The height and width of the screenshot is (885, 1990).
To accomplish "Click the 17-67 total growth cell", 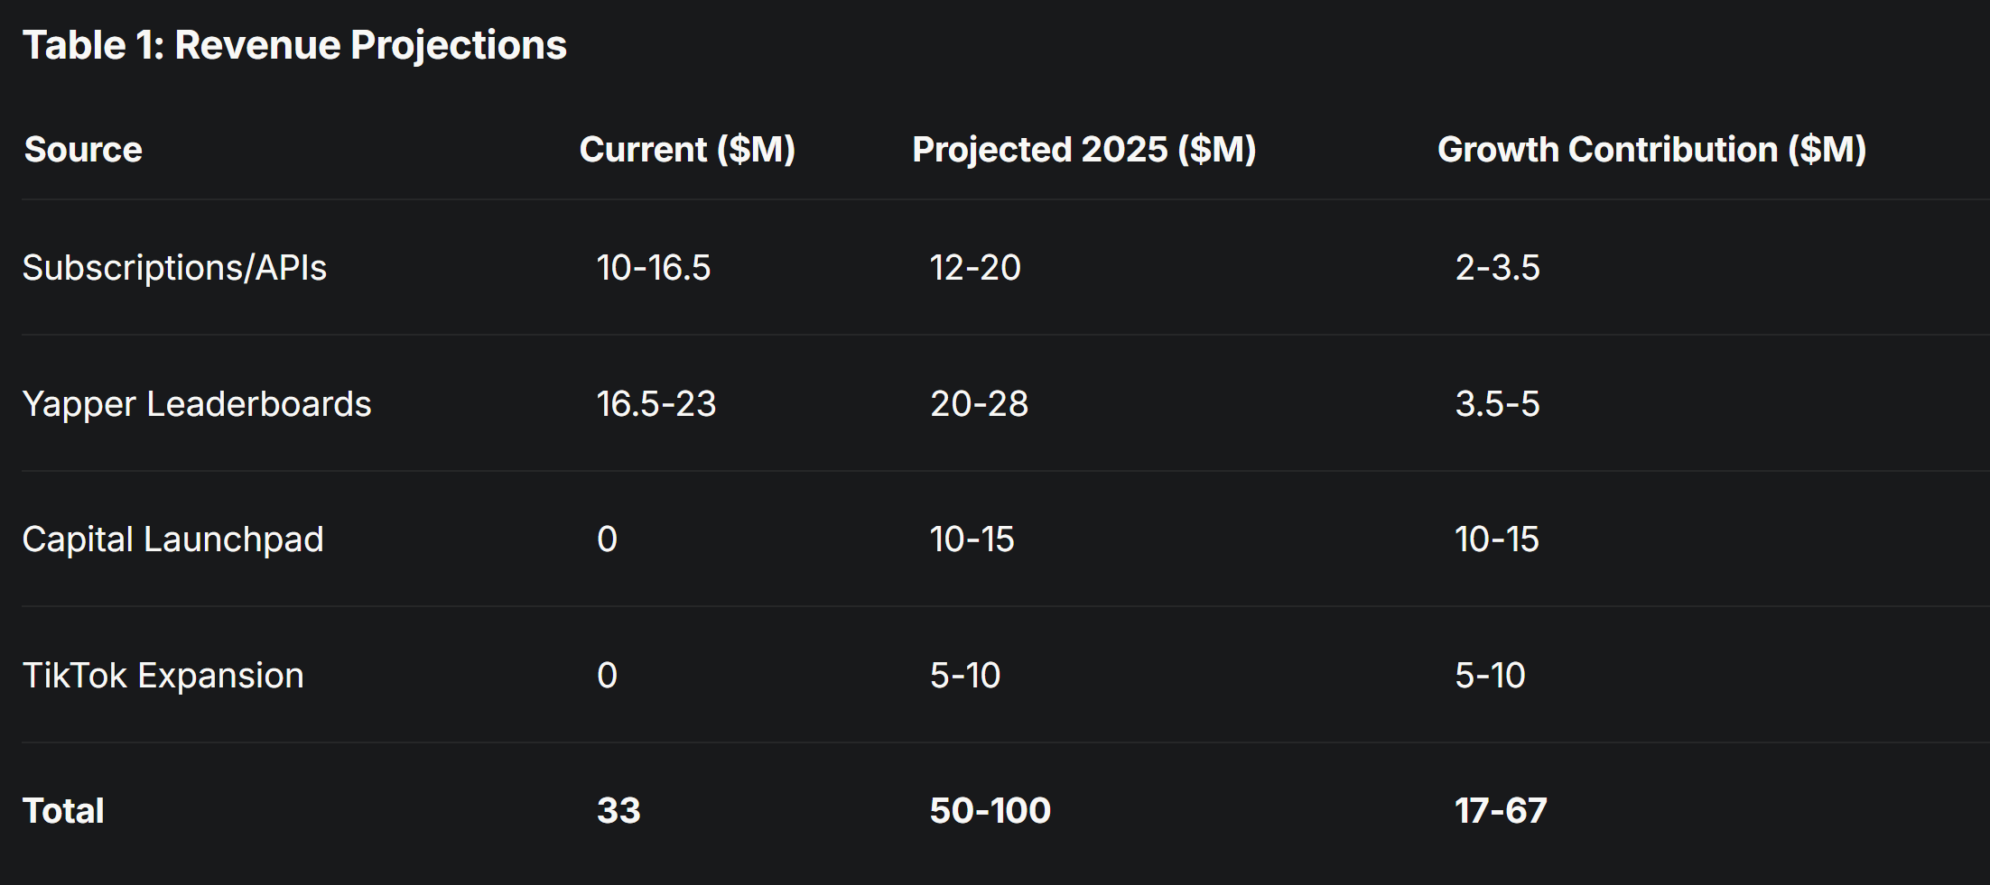I will 1501,811.
